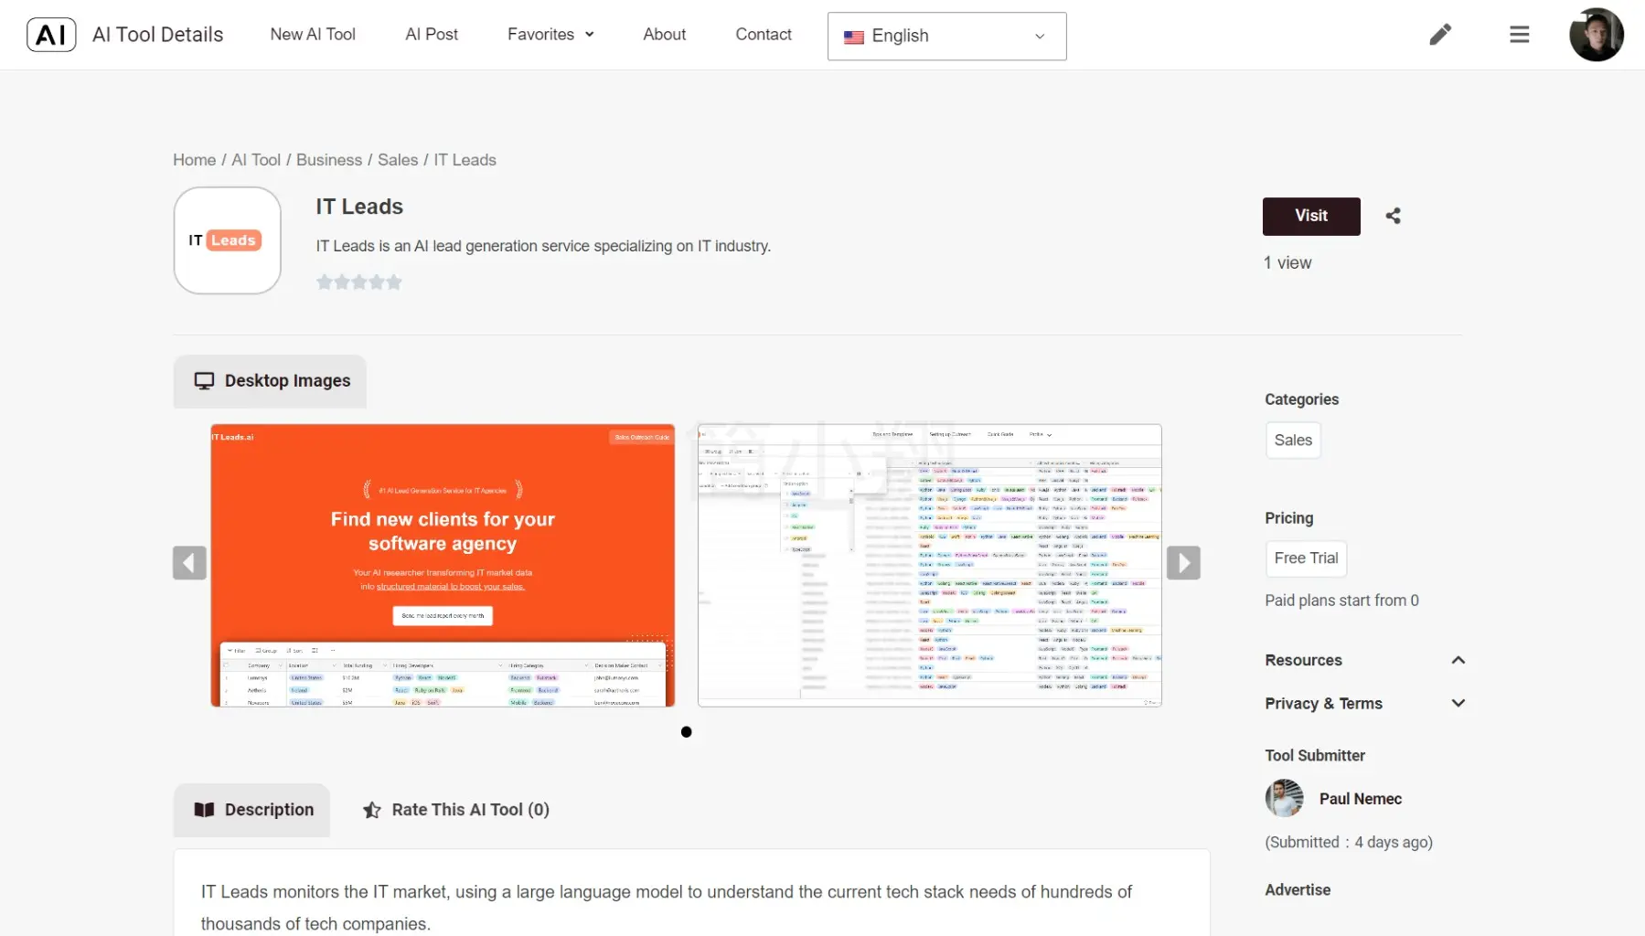Click the star rating under IT Leads
The width and height of the screenshot is (1645, 936).
(359, 282)
